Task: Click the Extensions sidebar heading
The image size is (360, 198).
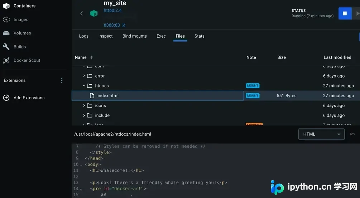Action: click(15, 80)
